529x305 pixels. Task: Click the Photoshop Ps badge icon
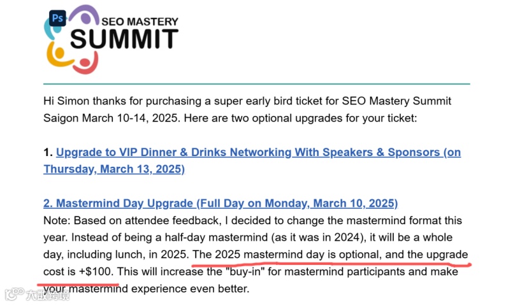57,18
